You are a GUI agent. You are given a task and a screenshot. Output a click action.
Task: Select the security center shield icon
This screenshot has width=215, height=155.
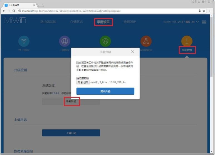coord(105,41)
